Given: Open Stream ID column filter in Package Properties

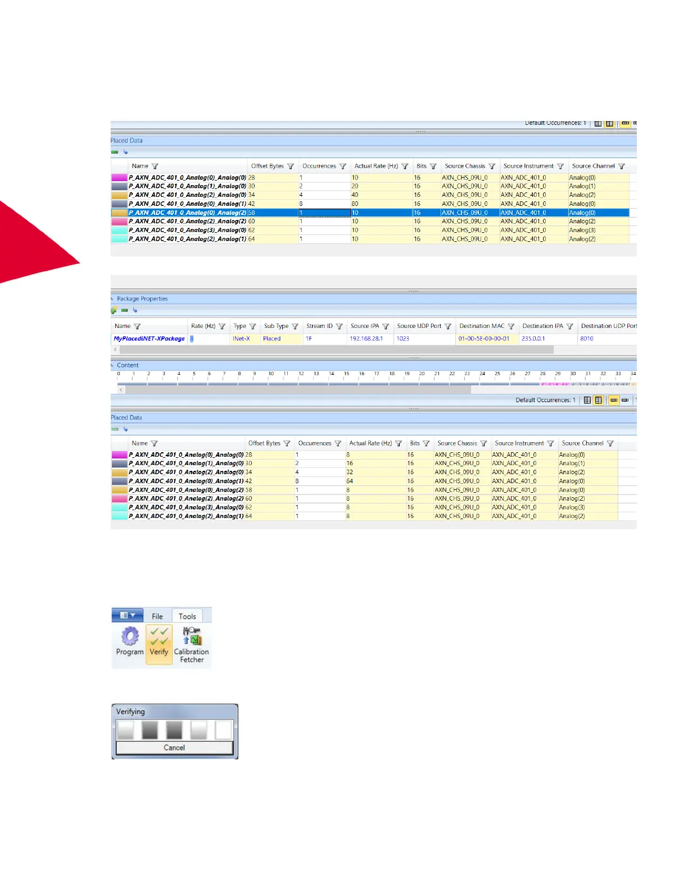Looking at the screenshot, I should pos(340,327).
